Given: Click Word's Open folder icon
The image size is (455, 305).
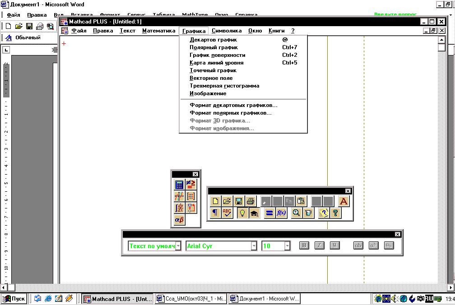Looking at the screenshot, I should (x=19, y=26).
